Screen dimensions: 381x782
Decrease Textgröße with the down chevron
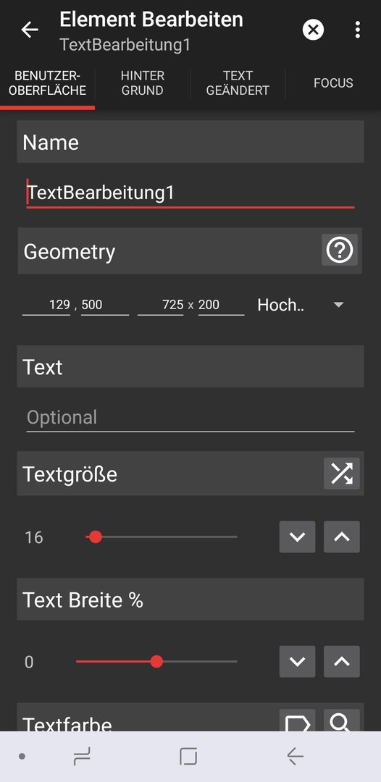tap(297, 537)
